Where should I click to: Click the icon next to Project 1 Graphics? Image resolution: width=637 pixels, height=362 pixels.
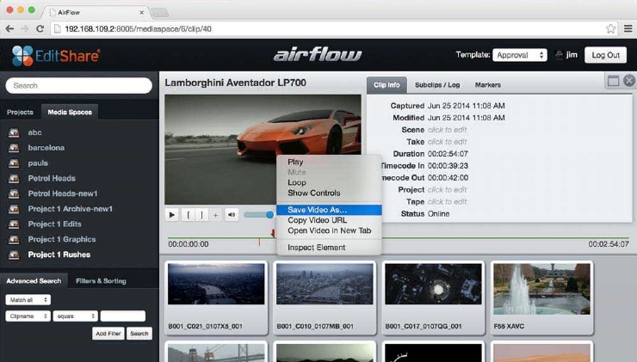click(14, 239)
